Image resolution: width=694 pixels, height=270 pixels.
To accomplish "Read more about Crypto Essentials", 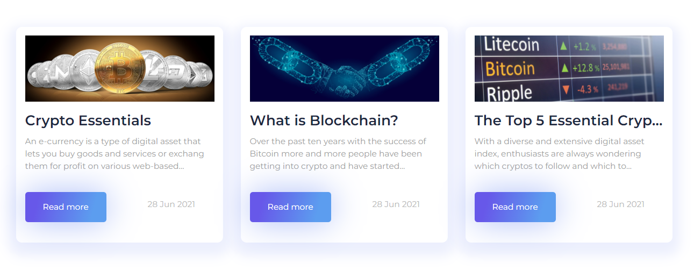I will 66,207.
